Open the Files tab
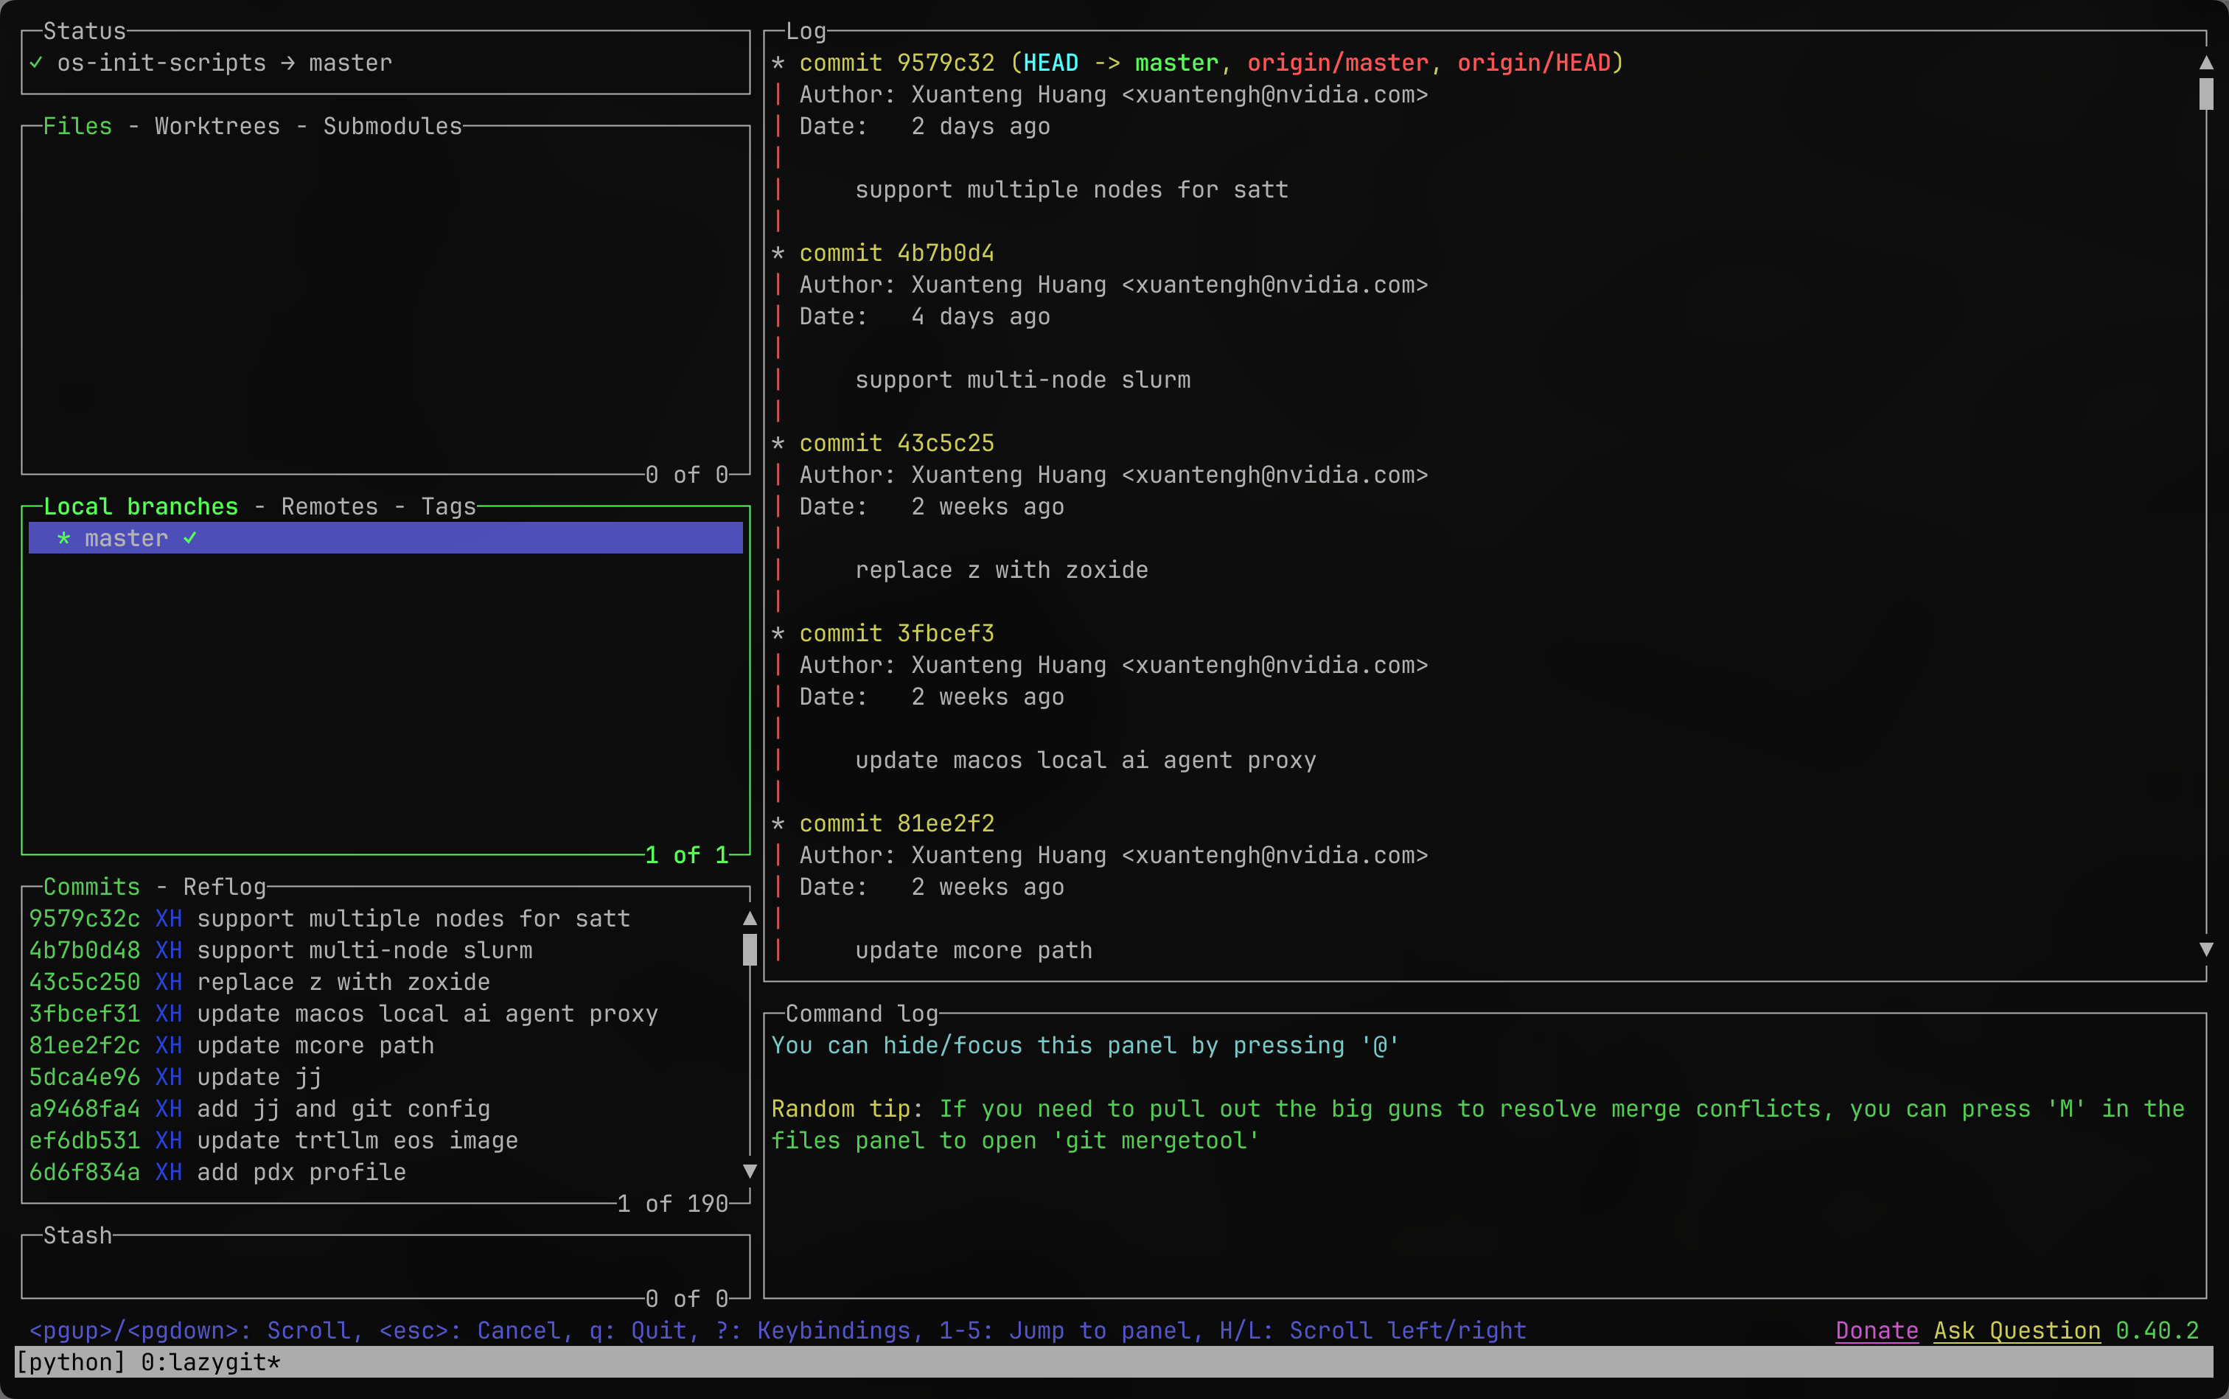Screen dimensions: 2229x1399 [77, 126]
